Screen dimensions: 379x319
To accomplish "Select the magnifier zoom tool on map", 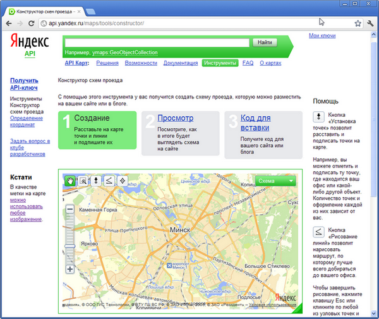I will (83, 181).
